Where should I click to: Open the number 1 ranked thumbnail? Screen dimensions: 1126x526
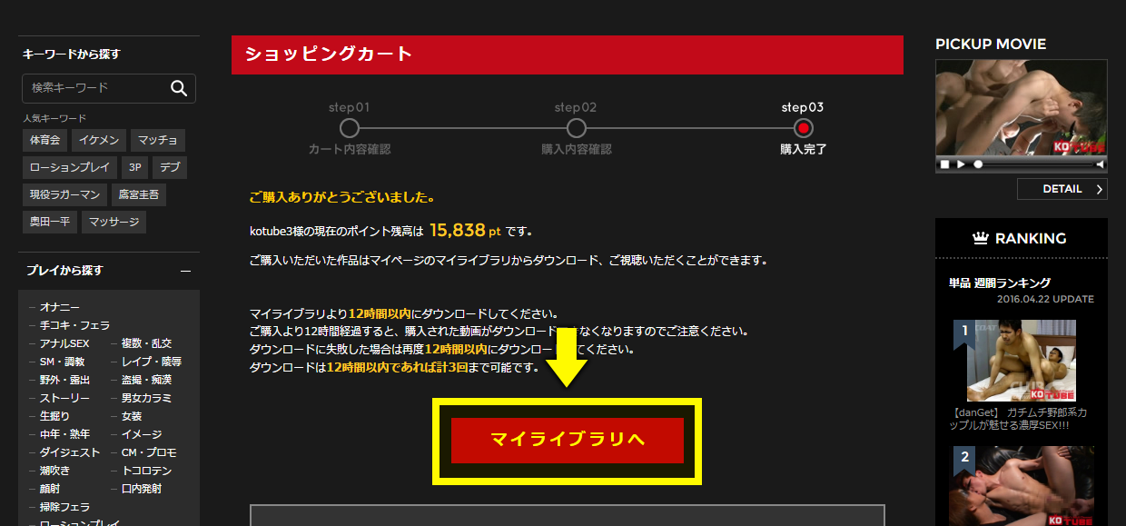pyautogui.click(x=1014, y=361)
